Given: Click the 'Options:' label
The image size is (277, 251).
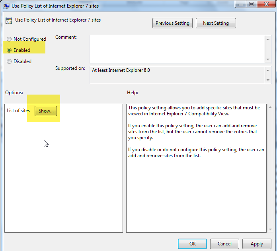Looking at the screenshot, I should pyautogui.click(x=14, y=93).
